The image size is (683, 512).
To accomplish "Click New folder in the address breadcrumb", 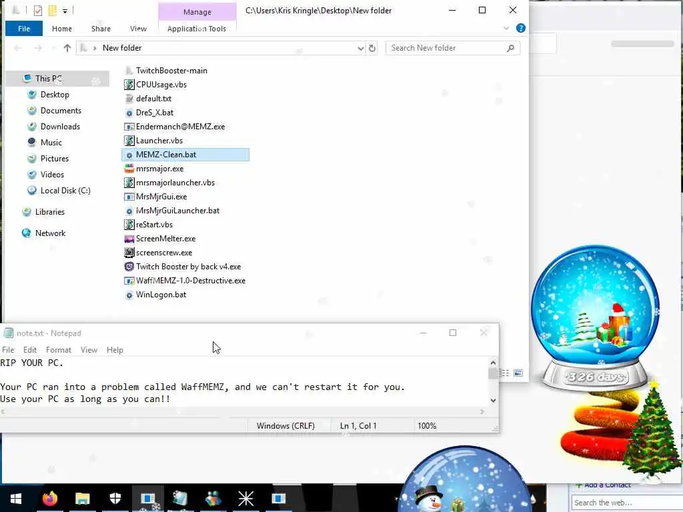I will click(x=122, y=48).
